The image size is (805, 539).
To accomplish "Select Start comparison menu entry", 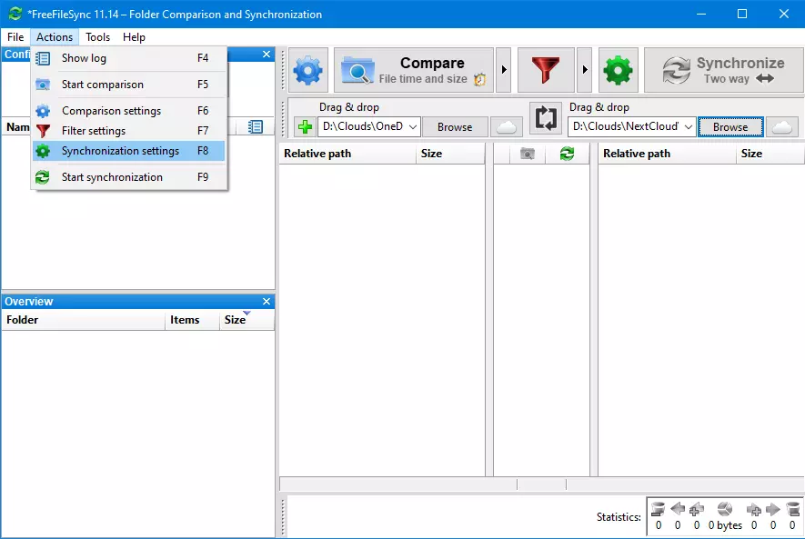I will 129,85.
